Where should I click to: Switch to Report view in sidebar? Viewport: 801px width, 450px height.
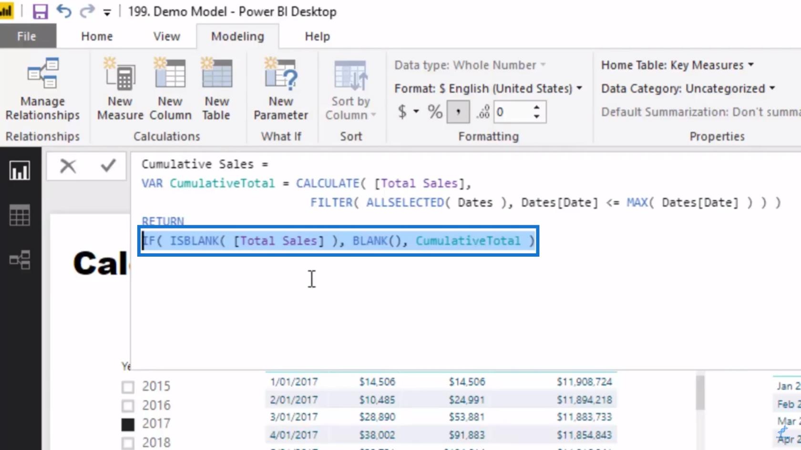click(20, 170)
